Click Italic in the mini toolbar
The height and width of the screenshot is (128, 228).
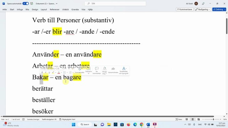coord(46,73)
